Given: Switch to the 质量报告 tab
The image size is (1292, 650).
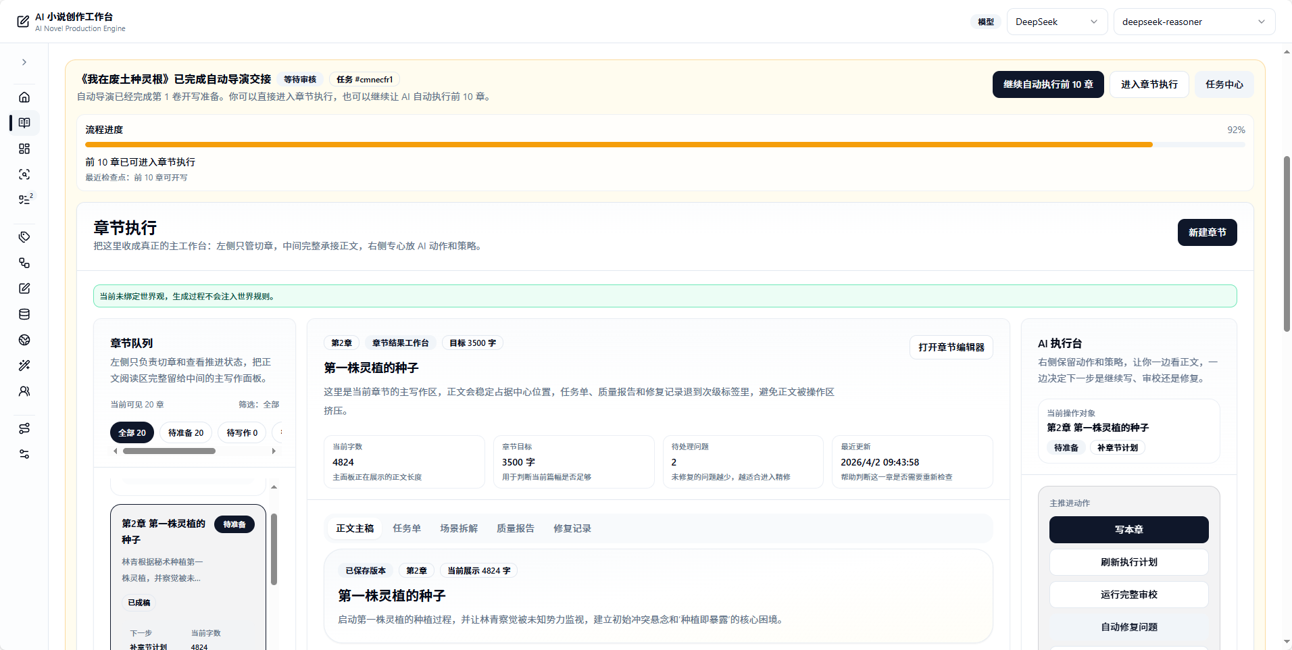Looking at the screenshot, I should [514, 528].
